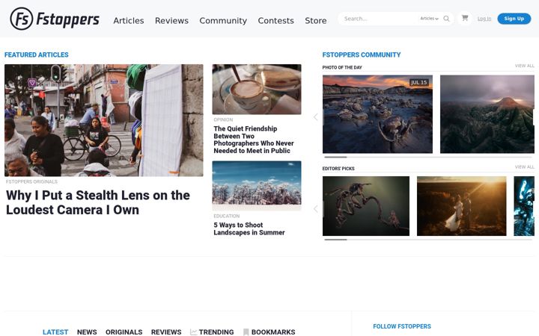The image size is (539, 336).
Task: Open the Store menu
Action: [x=316, y=21]
